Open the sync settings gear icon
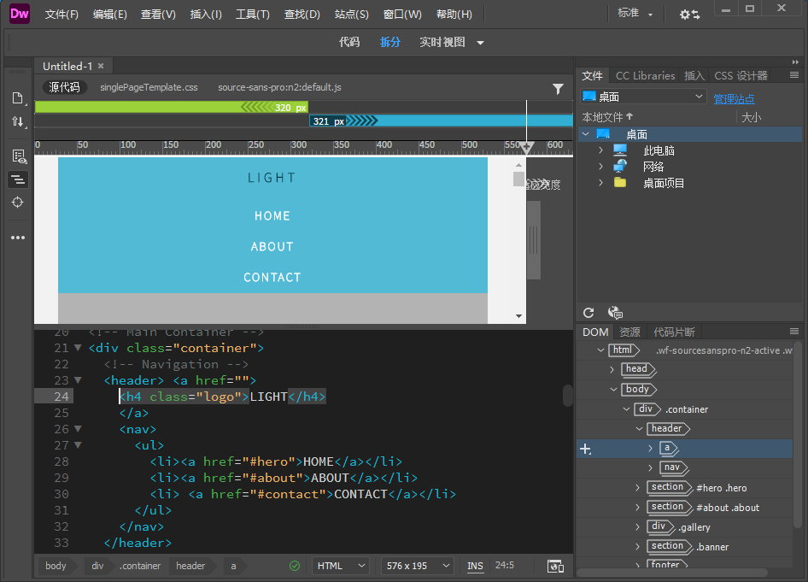 (689, 15)
